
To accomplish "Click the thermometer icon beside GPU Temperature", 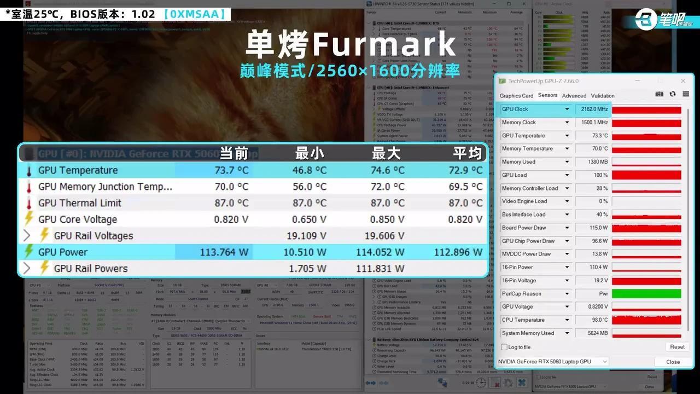I will point(28,170).
